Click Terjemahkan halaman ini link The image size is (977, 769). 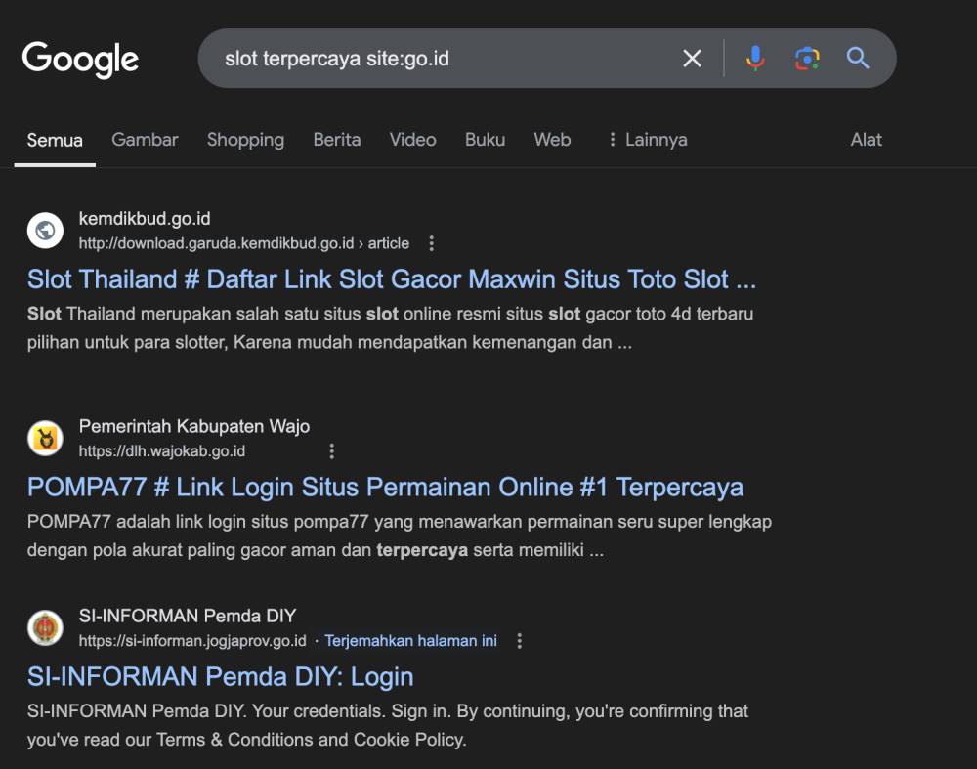click(x=410, y=641)
